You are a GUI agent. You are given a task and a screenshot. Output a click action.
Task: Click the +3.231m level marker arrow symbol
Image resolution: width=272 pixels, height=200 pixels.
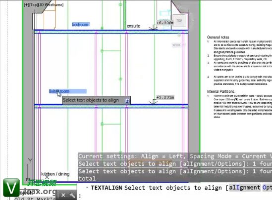[153, 102]
